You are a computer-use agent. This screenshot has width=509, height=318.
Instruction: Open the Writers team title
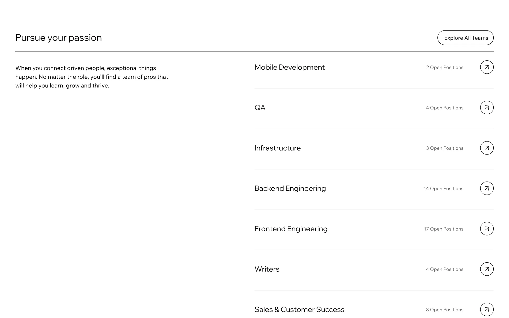pyautogui.click(x=267, y=269)
